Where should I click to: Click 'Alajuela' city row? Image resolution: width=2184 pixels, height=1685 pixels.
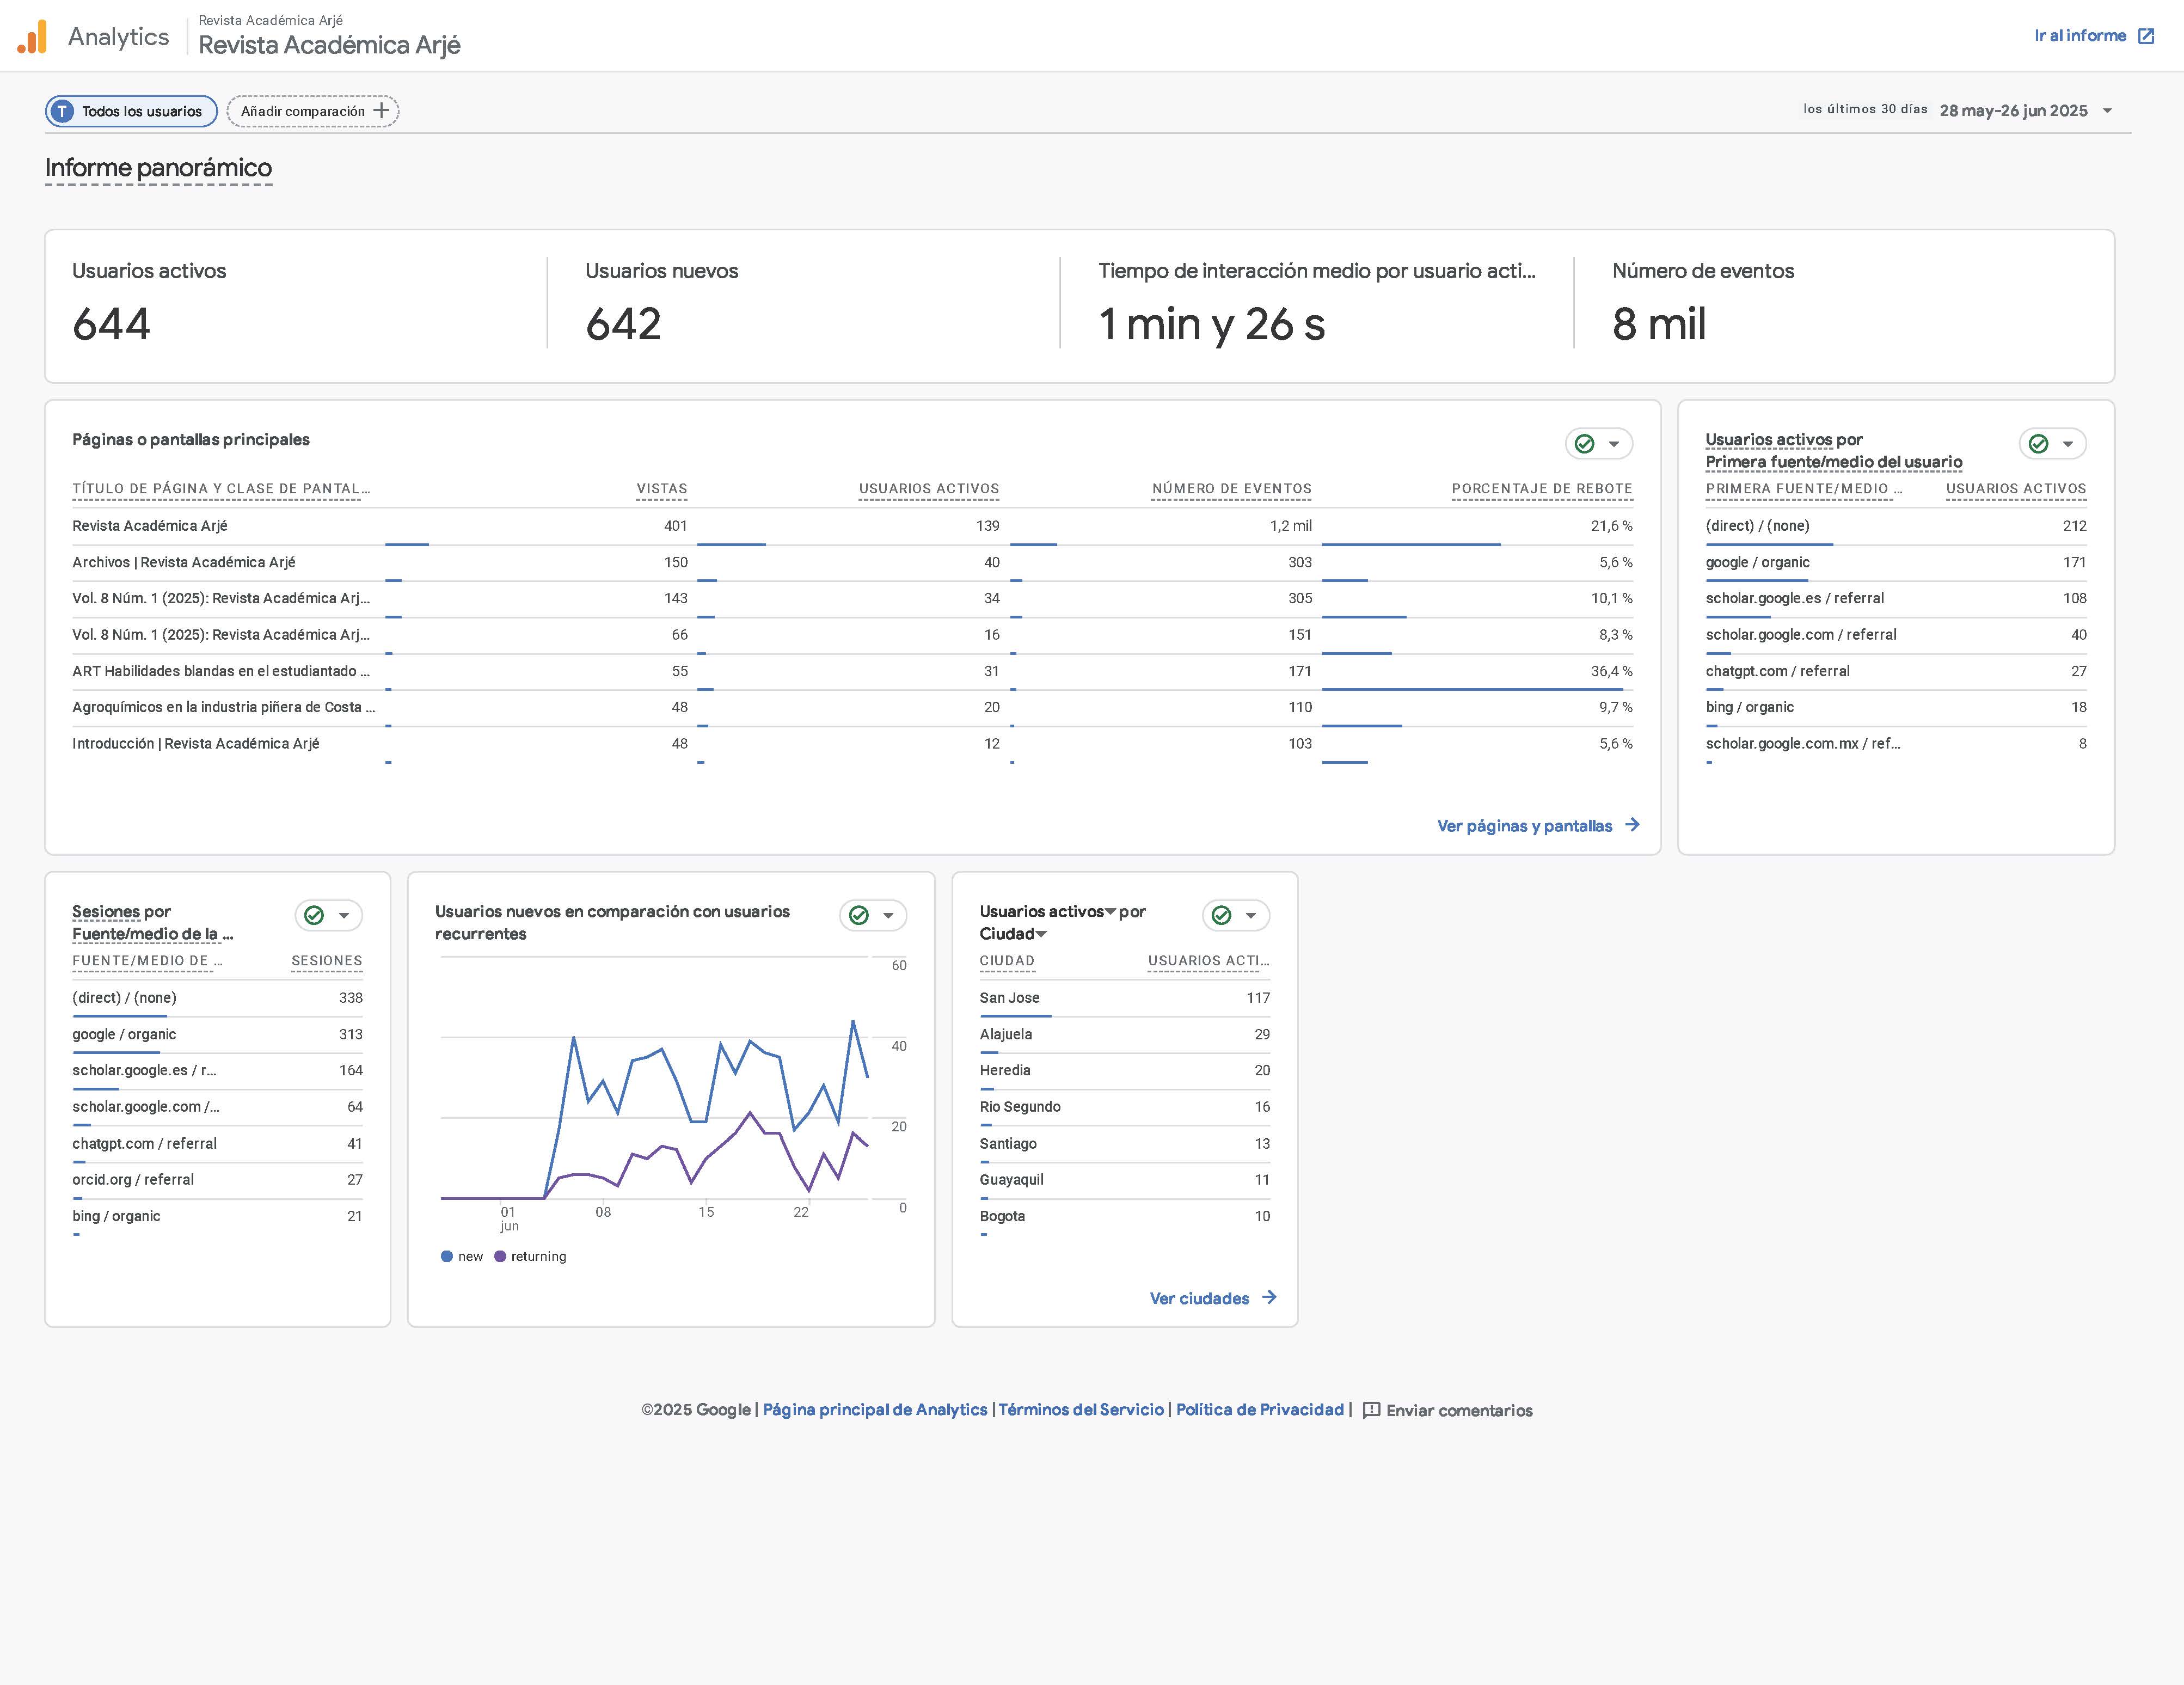click(x=1125, y=1034)
